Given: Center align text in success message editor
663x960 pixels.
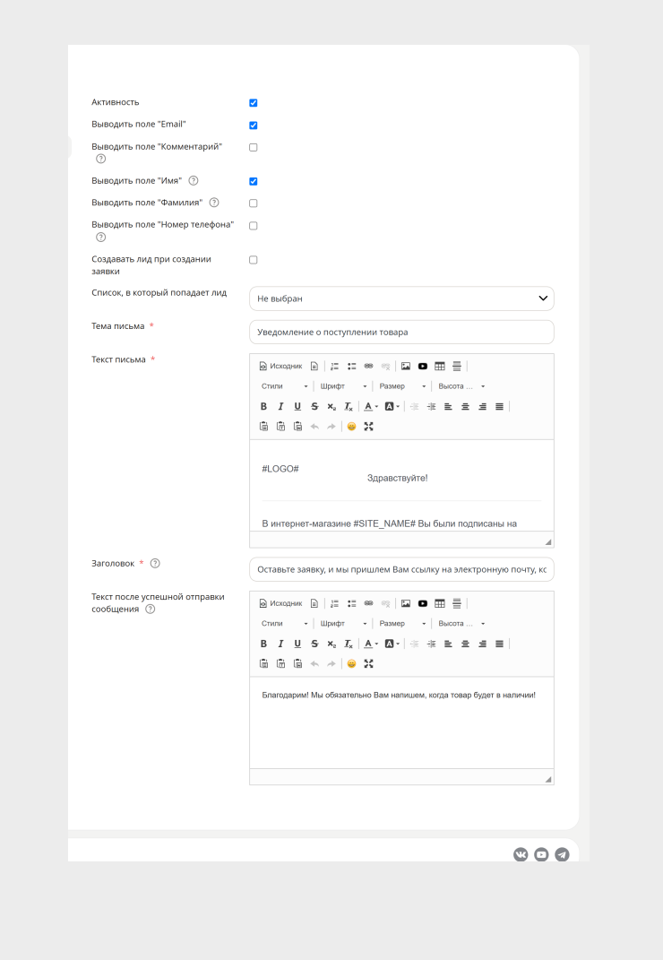Looking at the screenshot, I should pyautogui.click(x=465, y=644).
